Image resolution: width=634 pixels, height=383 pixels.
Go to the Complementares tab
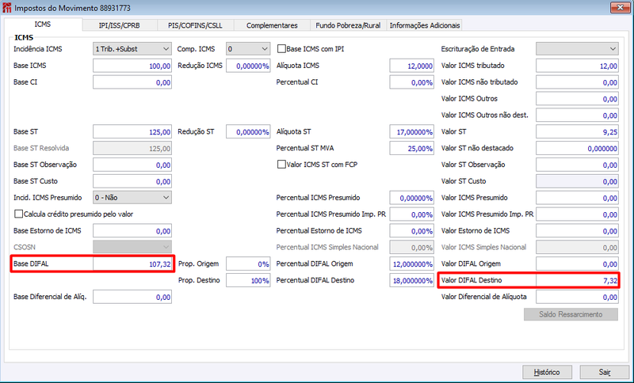coord(272,25)
